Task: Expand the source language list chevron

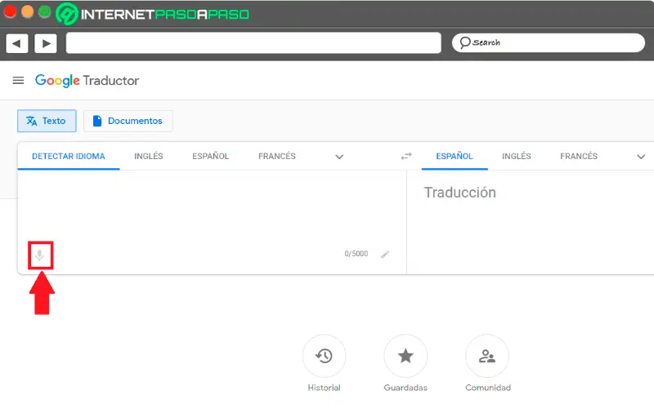Action: (x=339, y=157)
